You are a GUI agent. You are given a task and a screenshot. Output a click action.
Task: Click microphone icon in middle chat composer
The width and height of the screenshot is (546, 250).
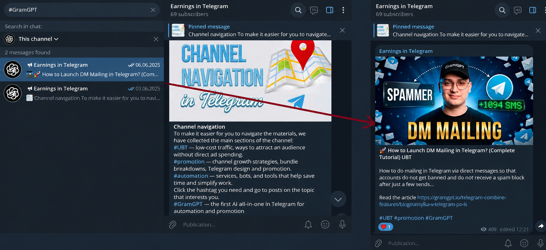pyautogui.click(x=342, y=225)
